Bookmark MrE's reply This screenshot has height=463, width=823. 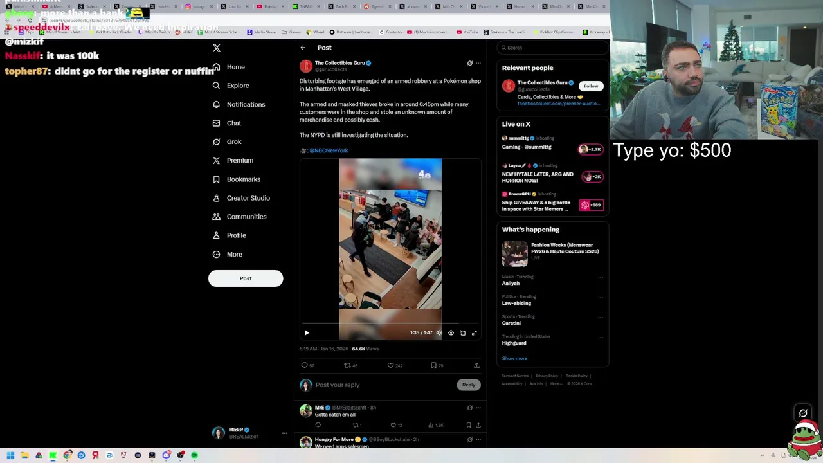pyautogui.click(x=468, y=425)
